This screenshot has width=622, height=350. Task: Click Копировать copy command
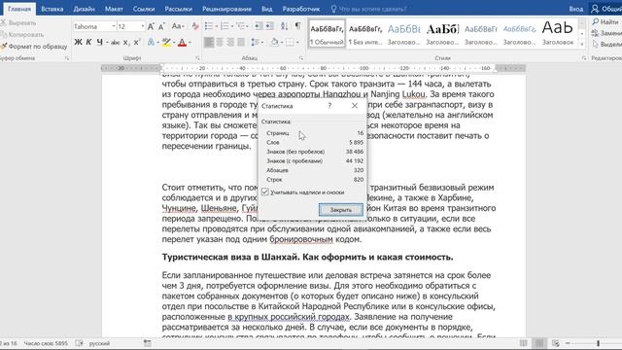tap(22, 35)
